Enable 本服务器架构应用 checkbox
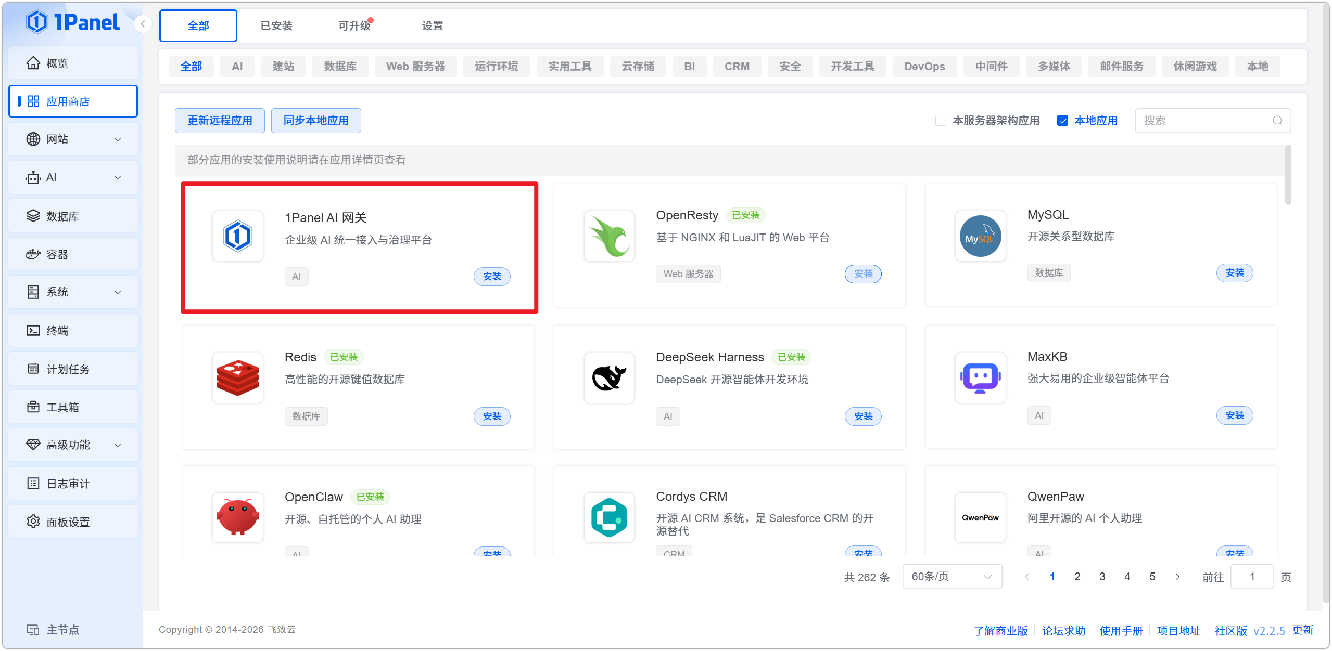The image size is (1332, 651). [x=941, y=121]
